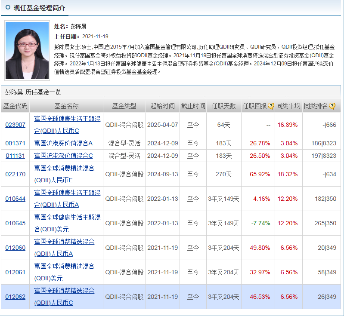
Task: Click the 任职天数 column header
Action: tap(223, 106)
